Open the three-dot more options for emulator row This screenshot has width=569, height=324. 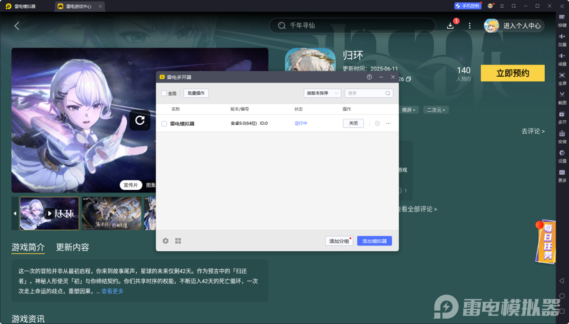pos(388,123)
